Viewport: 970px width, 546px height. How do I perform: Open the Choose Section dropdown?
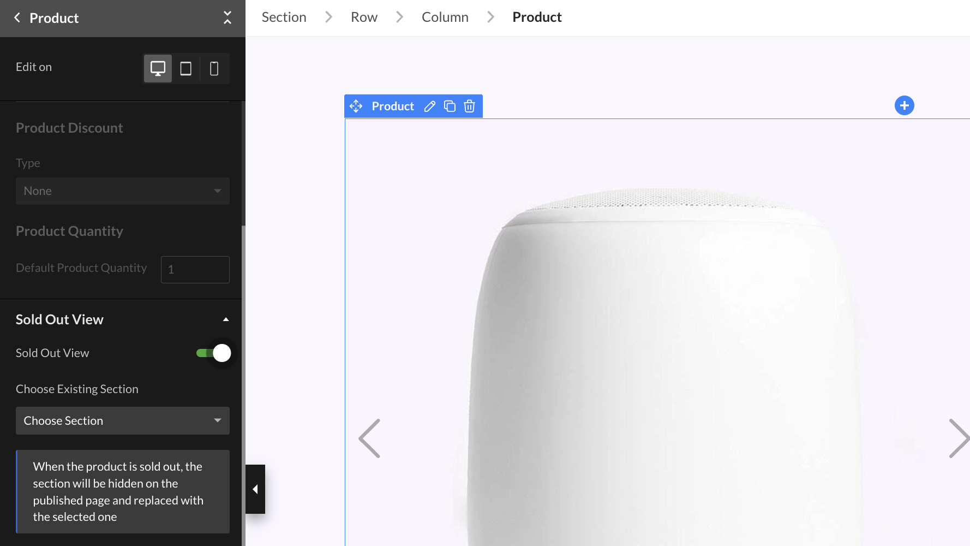(x=123, y=420)
